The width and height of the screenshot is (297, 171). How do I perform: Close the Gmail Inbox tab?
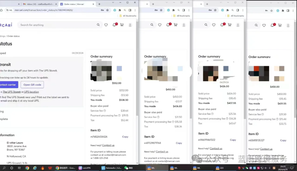pos(56,4)
